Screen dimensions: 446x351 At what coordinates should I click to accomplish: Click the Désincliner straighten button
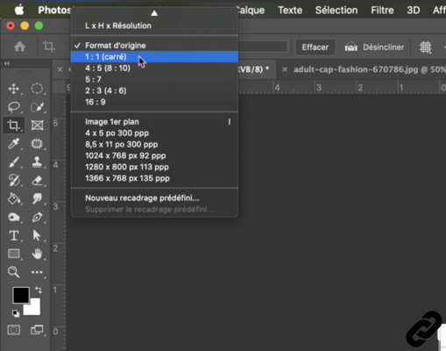pos(374,47)
